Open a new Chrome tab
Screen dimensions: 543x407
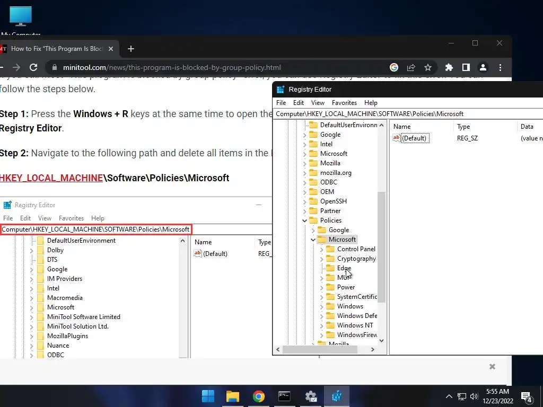point(130,49)
